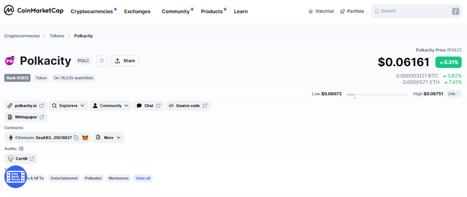Open the Daily News Recap bubble
Image resolution: width=467 pixels, height=197 pixels.
pos(15,177)
